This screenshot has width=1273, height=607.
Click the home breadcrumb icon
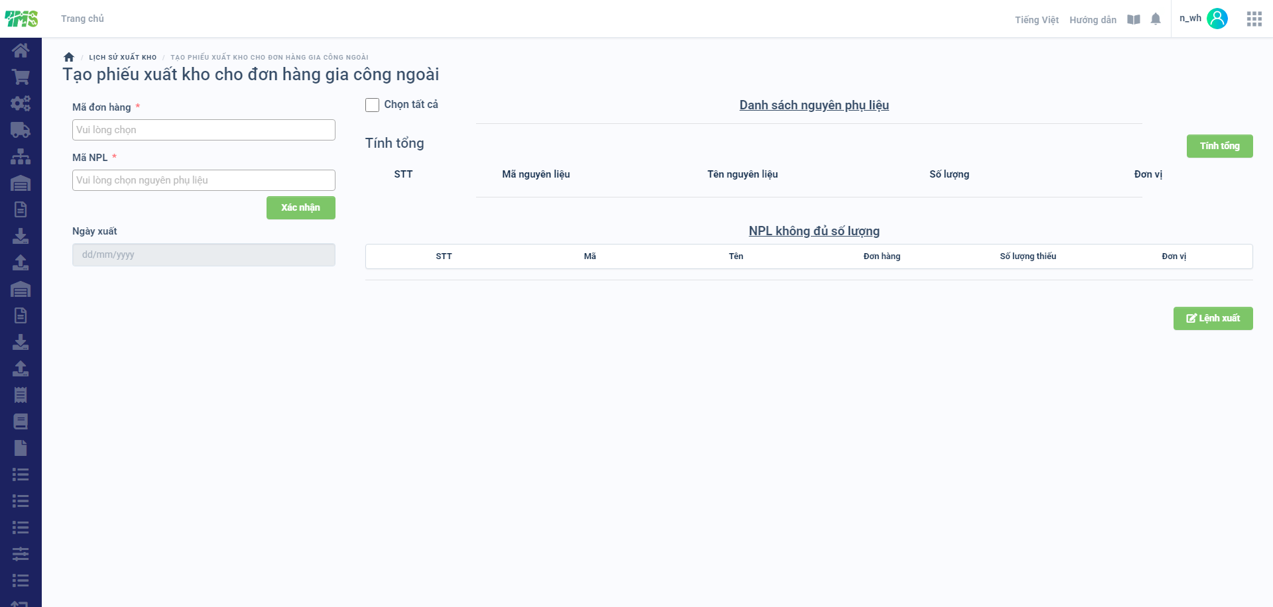tap(69, 57)
